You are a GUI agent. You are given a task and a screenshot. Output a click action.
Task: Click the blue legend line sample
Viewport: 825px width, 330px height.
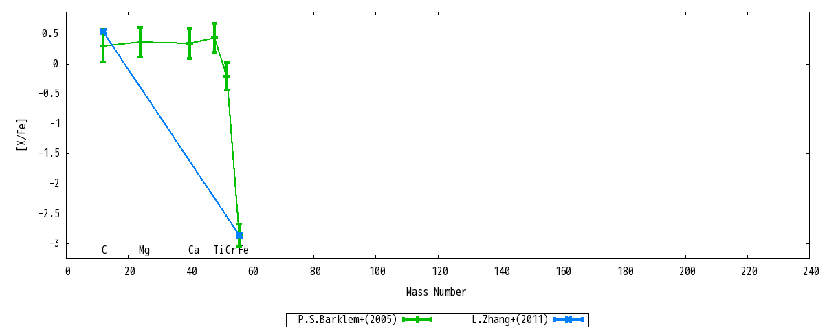pyautogui.click(x=569, y=320)
